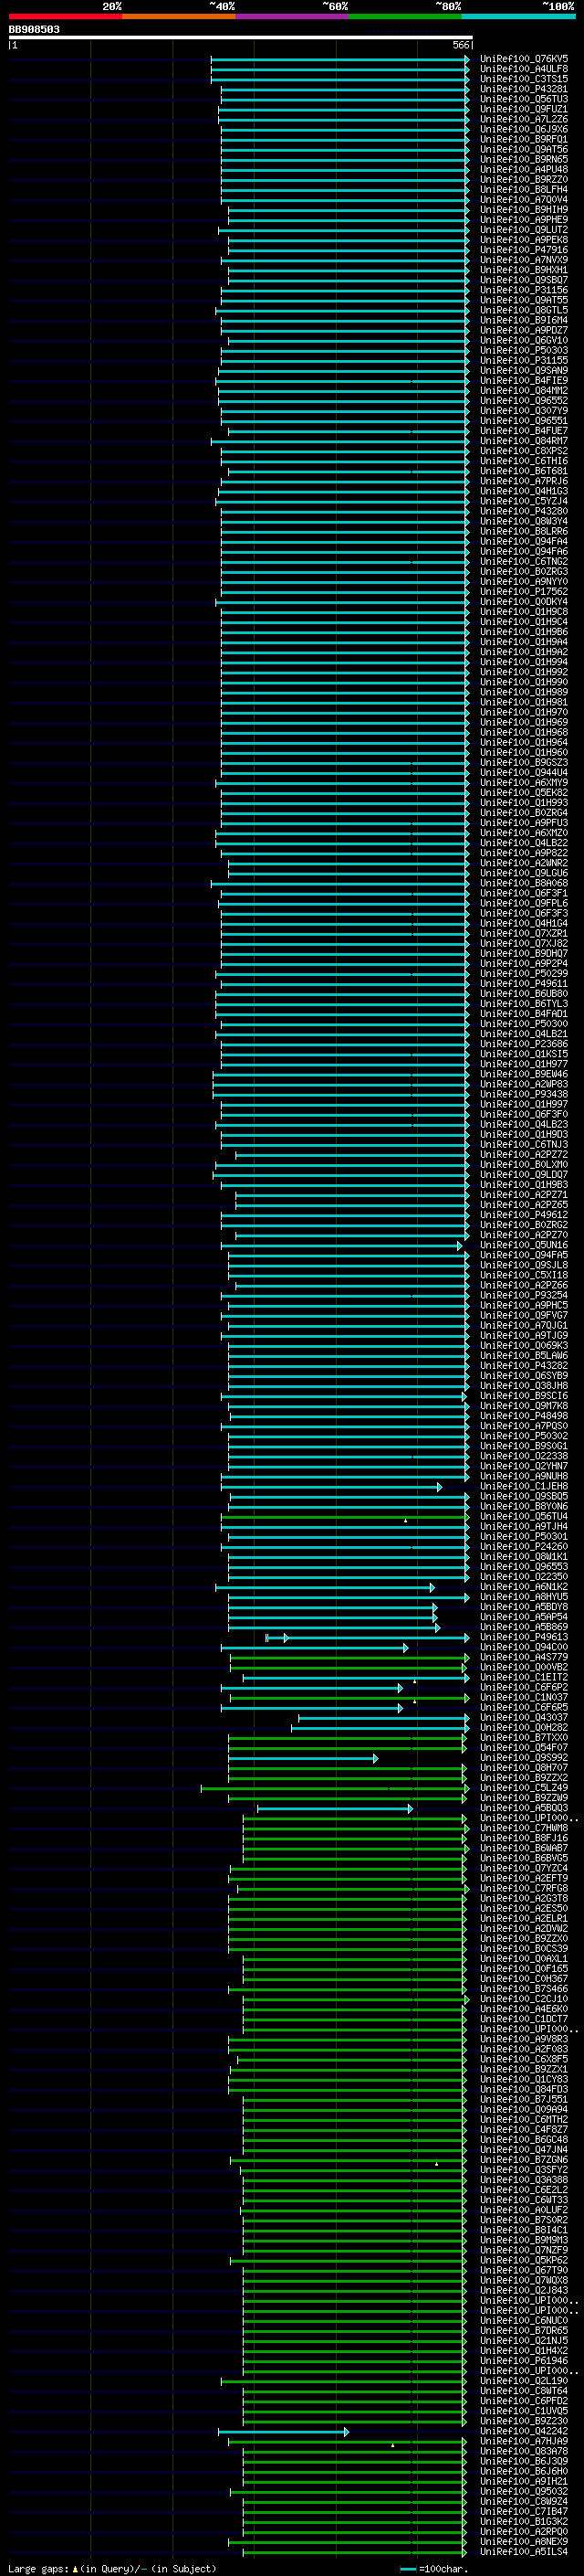584x2576 pixels.
Task: Click the UniRef100_Q2J843 hit label
Action: [524, 2290]
